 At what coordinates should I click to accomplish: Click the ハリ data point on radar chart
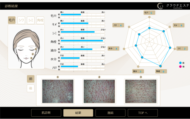pyautogui.click(x=139, y=35)
